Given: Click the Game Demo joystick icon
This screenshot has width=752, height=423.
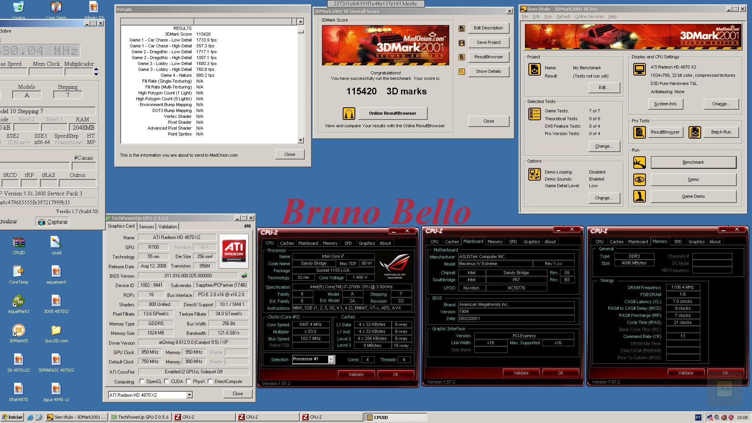Looking at the screenshot, I should 639,196.
